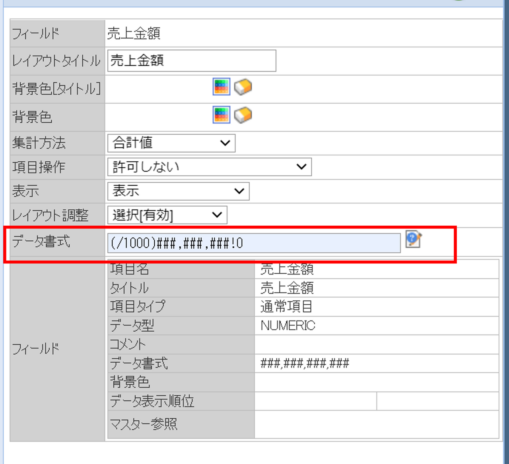Open color palette in 背景色 row

(221, 115)
